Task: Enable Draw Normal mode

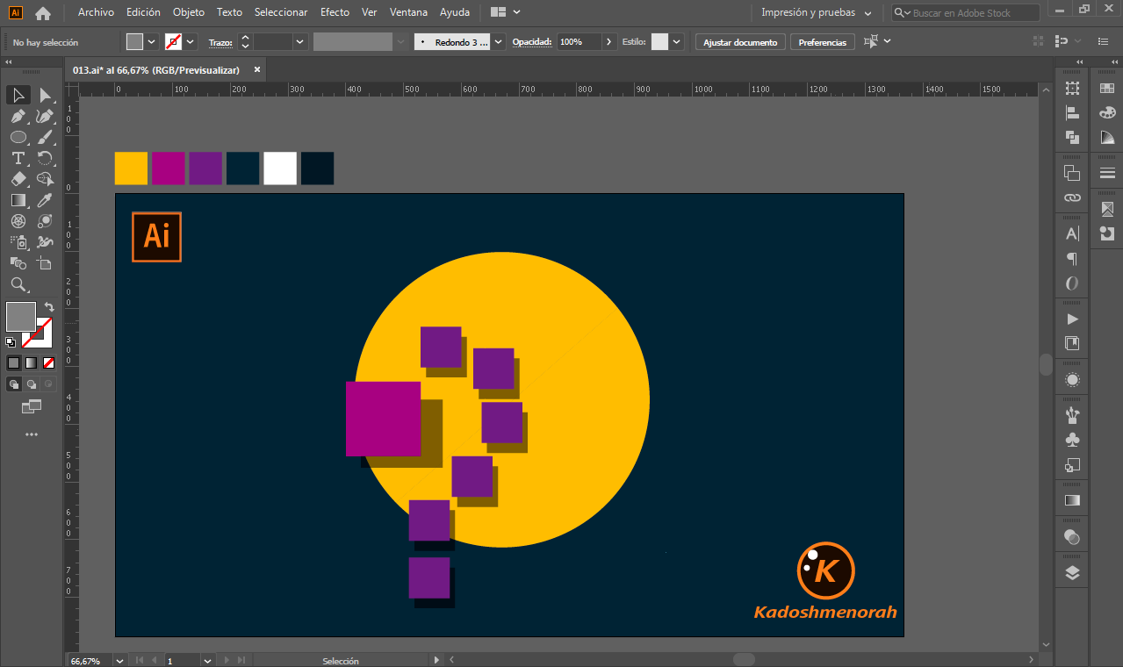Action: (x=14, y=384)
